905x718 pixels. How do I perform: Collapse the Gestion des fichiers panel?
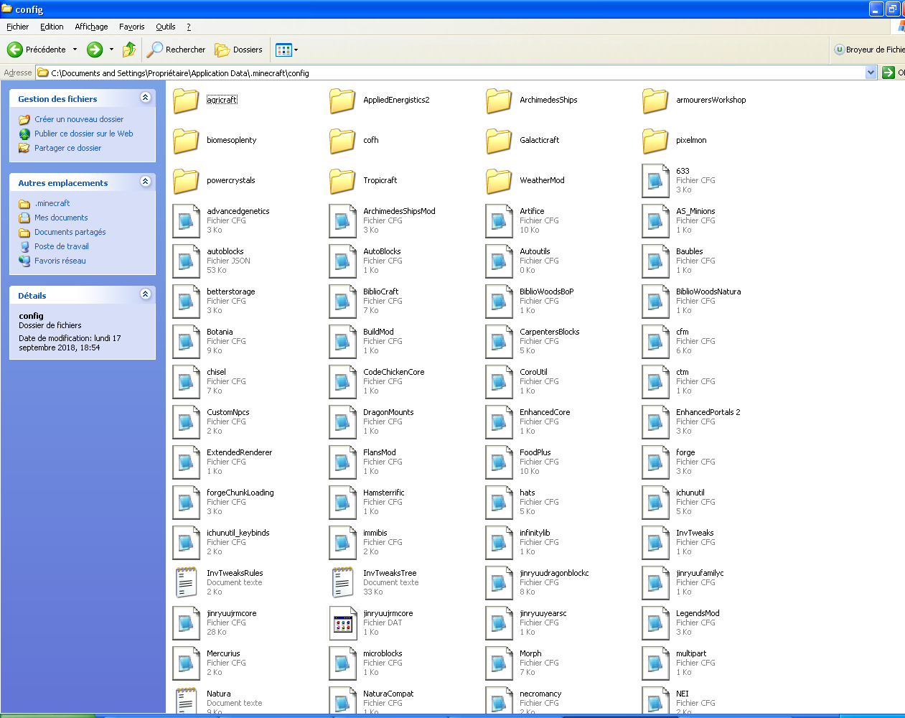pyautogui.click(x=146, y=98)
